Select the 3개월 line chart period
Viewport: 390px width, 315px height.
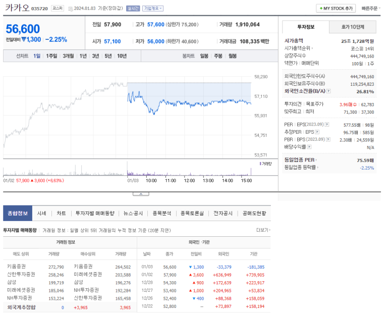point(68,56)
